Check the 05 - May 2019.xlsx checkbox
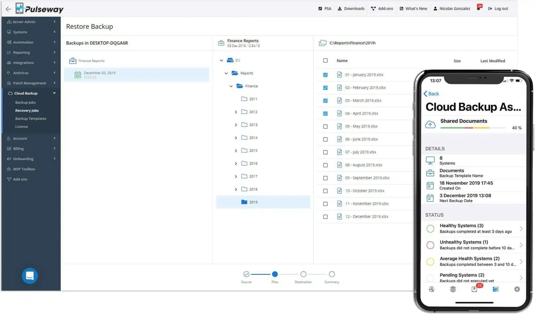This screenshot has height=314, width=535. click(325, 127)
